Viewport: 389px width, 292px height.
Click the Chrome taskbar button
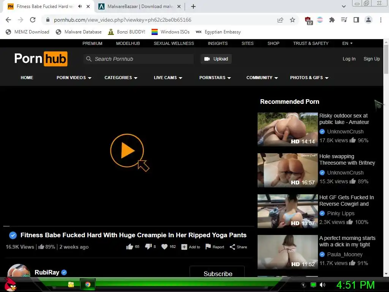88,284
